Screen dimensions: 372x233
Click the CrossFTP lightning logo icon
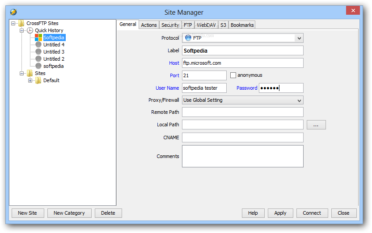coord(13,12)
